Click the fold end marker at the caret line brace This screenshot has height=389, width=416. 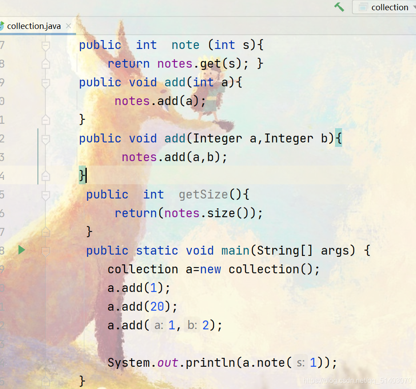click(46, 176)
